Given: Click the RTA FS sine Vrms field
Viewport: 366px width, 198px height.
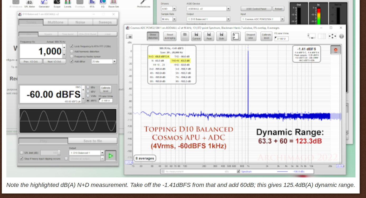Looking at the screenshot, I should (282, 39).
